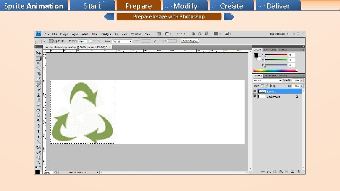The image size is (340, 191).
Task: Select the Type tool
Action: tap(38, 131)
